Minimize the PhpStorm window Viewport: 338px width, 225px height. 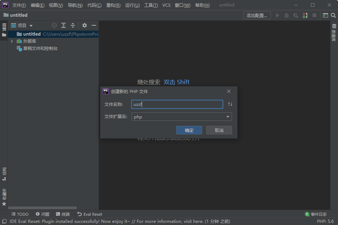tap(296, 5)
